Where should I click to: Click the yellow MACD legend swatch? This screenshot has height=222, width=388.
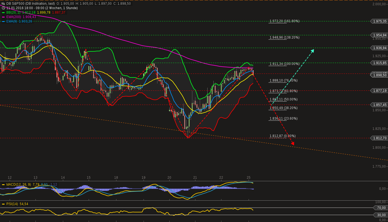pos(3,185)
